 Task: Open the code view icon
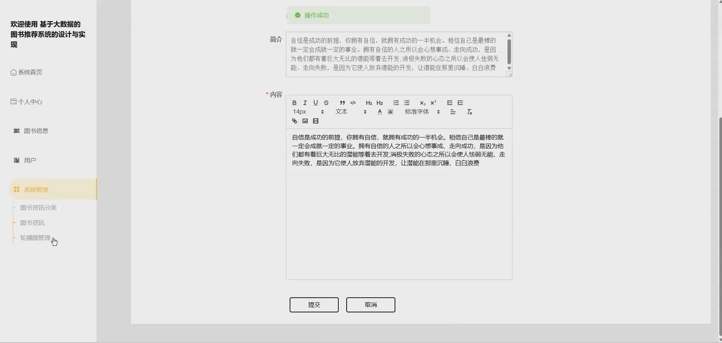tap(353, 103)
